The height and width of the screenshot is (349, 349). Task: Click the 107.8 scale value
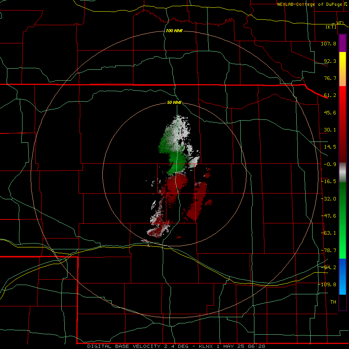pyautogui.click(x=328, y=43)
